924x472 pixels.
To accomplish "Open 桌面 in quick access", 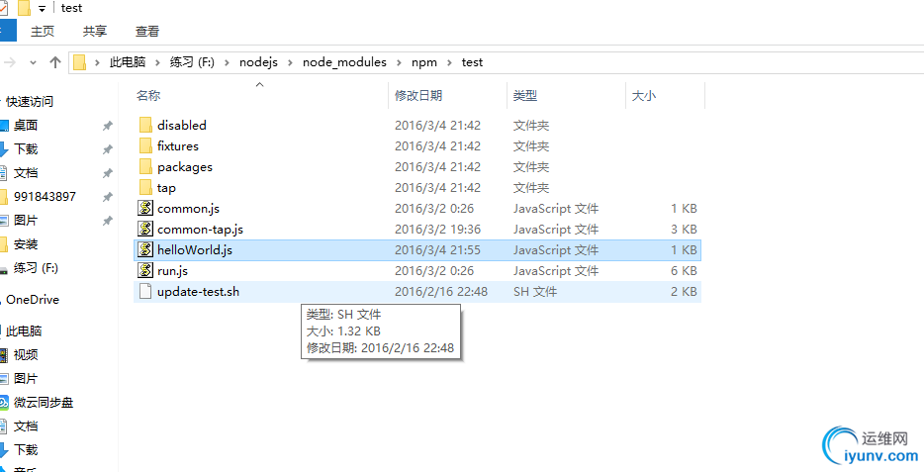I will coord(26,125).
